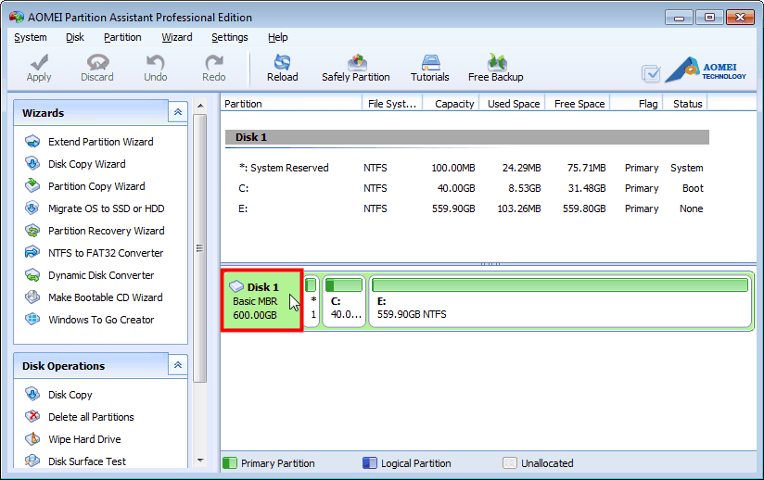This screenshot has width=764, height=480.
Task: Open the Partition menu
Action: coord(122,37)
